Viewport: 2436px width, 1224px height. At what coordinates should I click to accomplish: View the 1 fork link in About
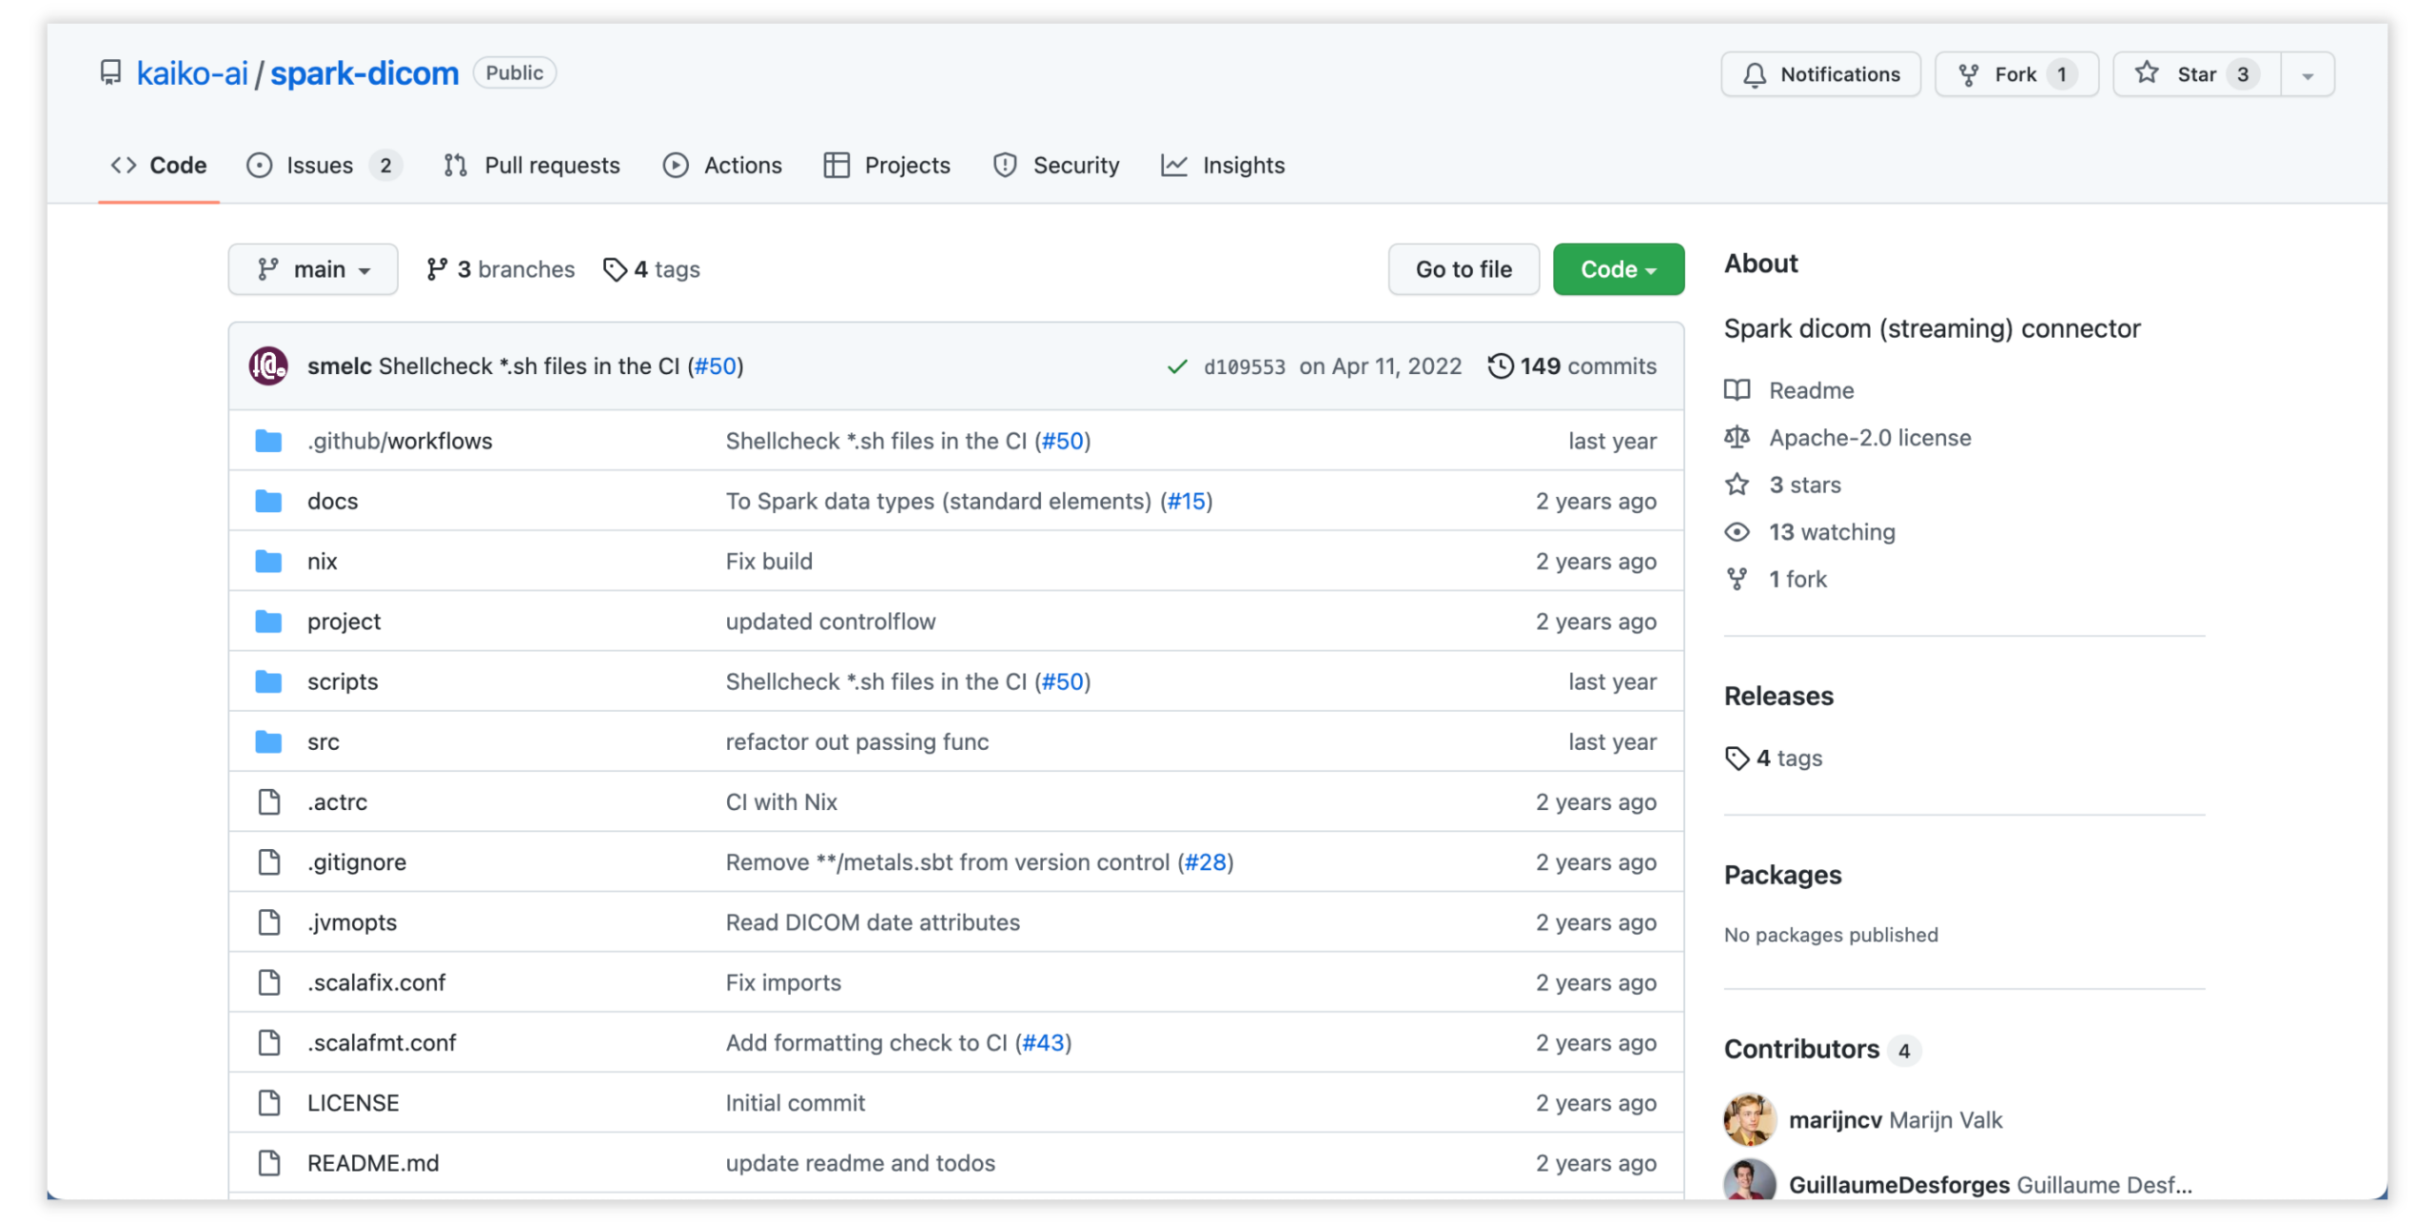(x=1775, y=578)
